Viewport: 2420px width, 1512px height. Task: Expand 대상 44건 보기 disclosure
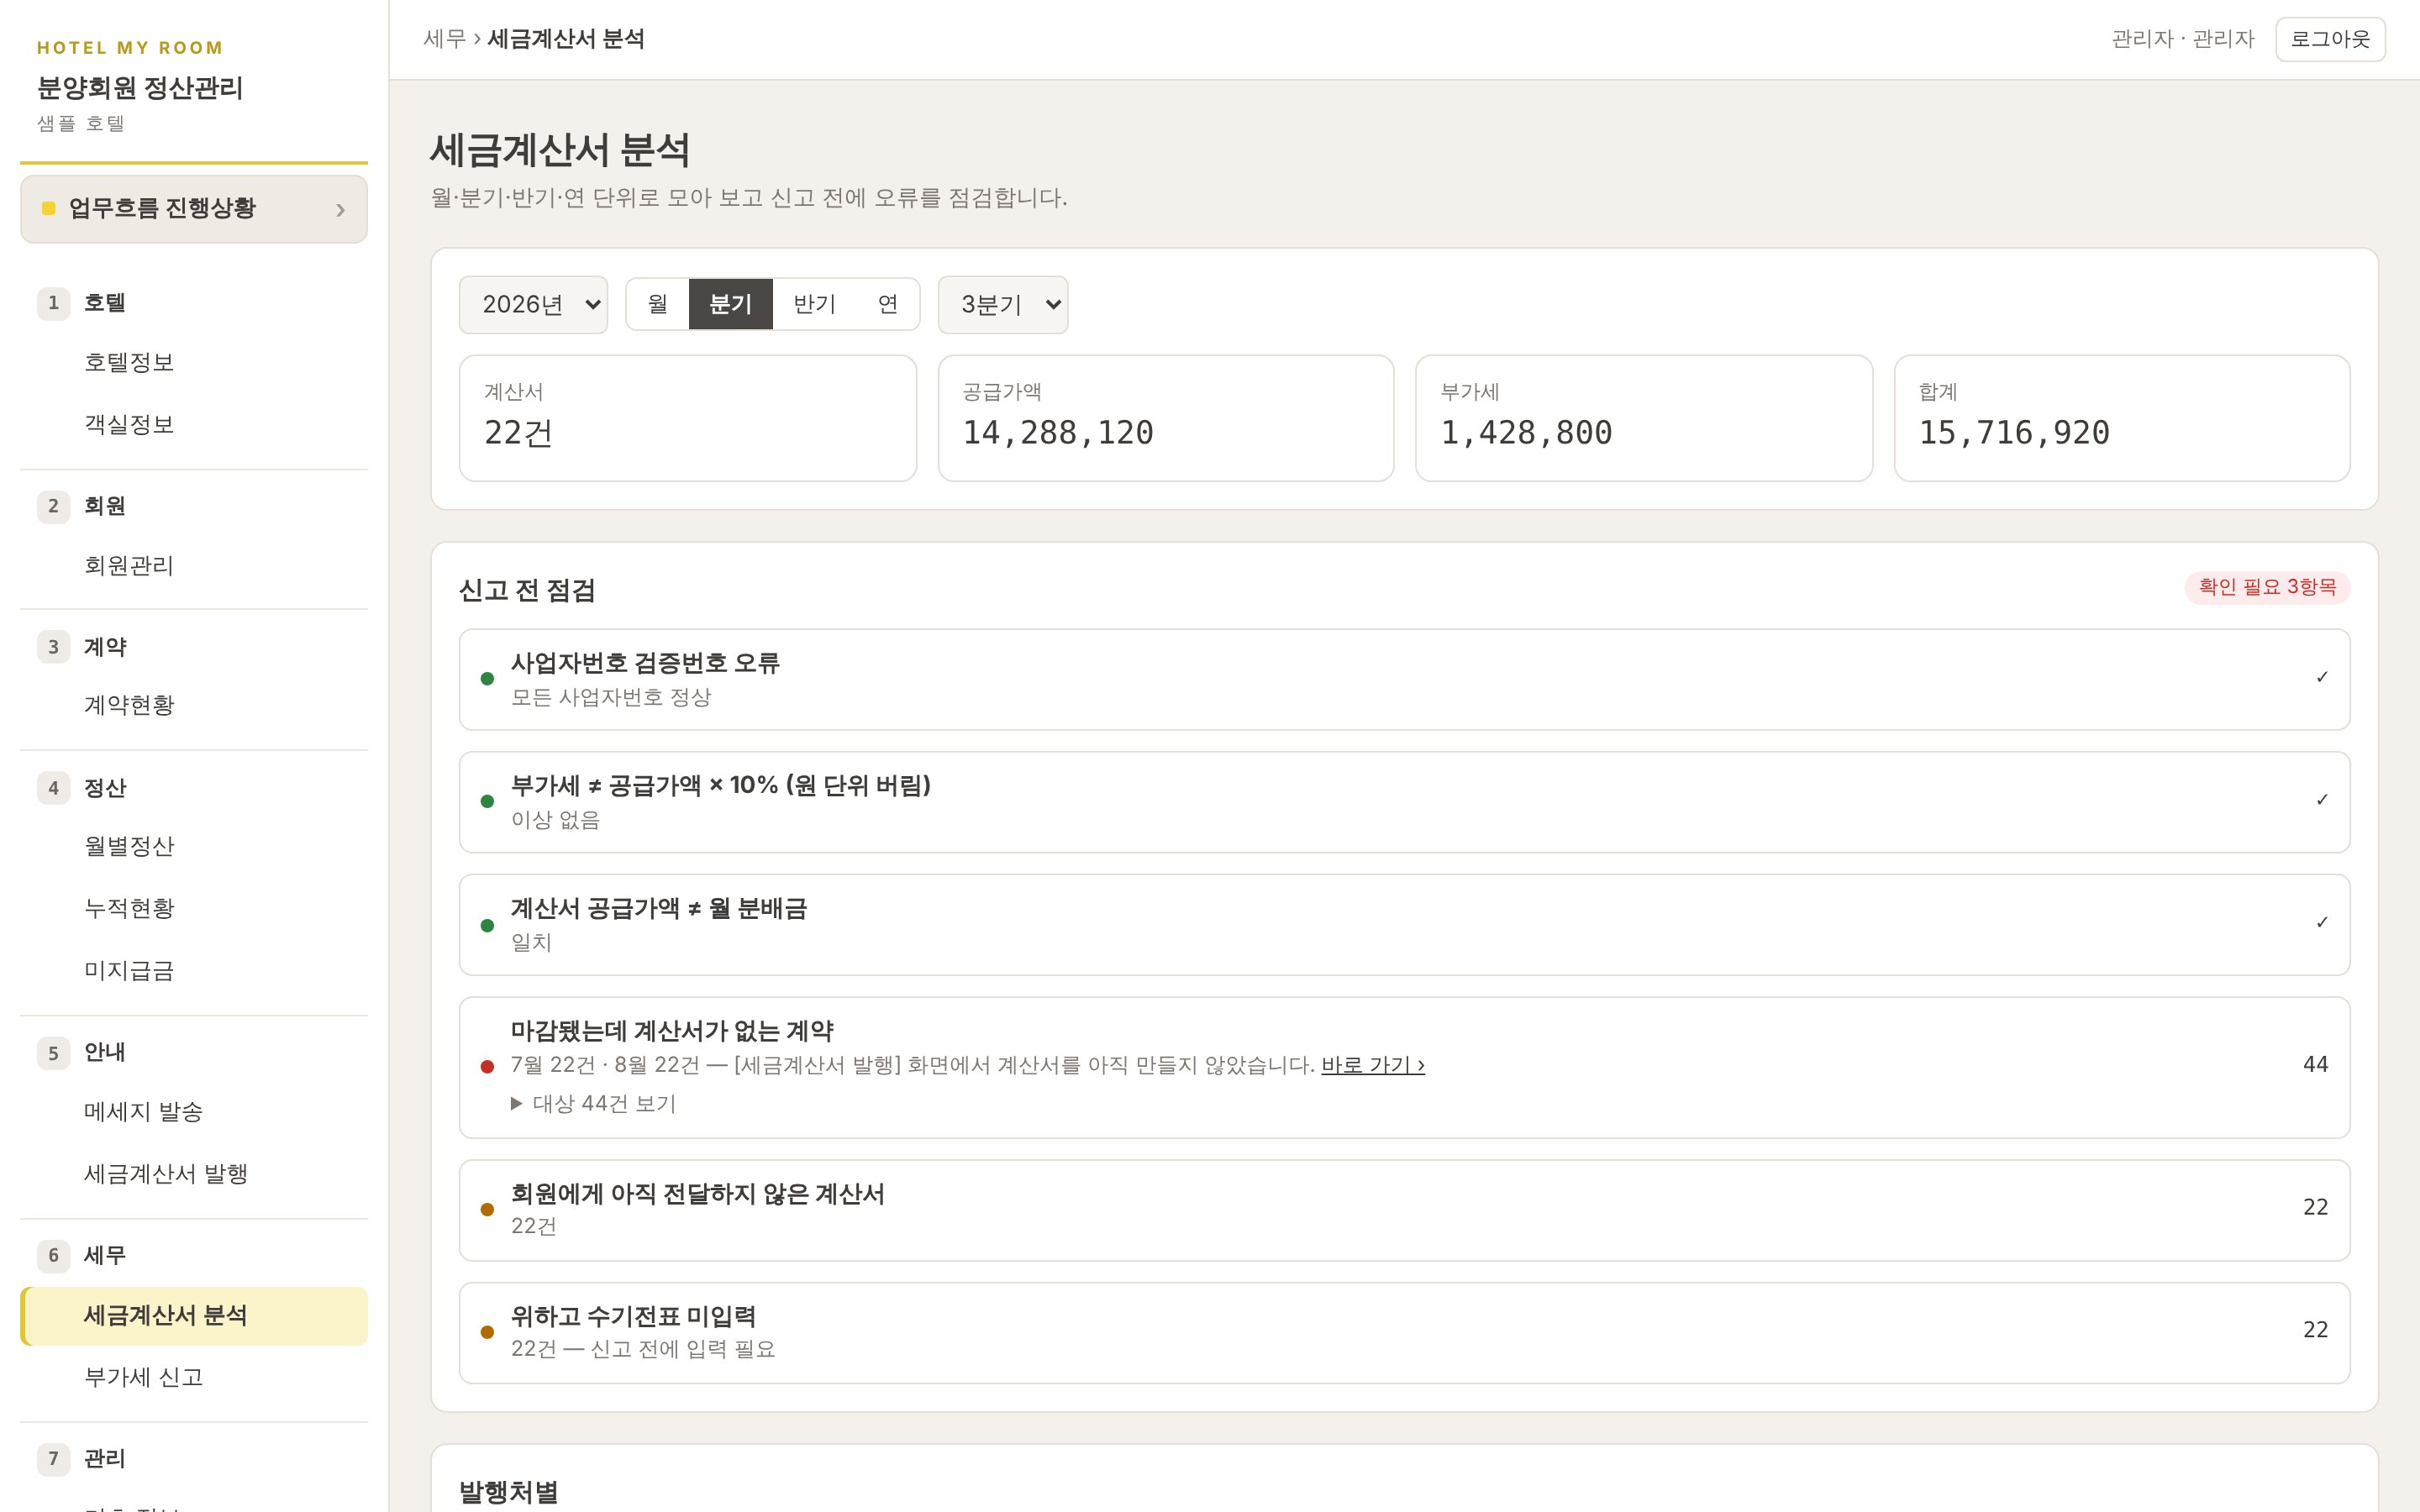pos(594,1103)
